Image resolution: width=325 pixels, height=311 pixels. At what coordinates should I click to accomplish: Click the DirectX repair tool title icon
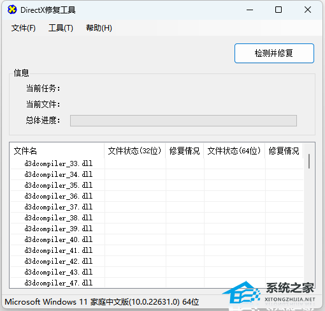[12, 10]
